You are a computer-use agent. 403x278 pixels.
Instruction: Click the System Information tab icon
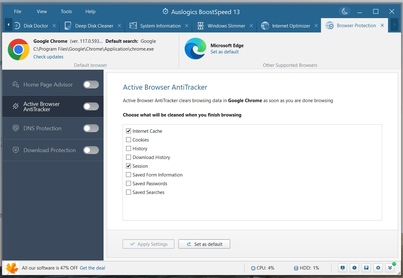tap(133, 26)
